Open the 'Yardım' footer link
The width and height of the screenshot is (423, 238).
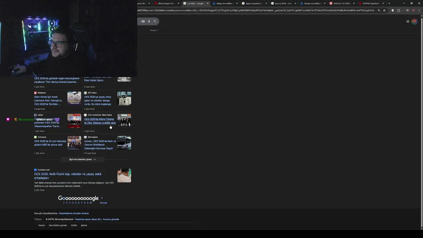41,225
